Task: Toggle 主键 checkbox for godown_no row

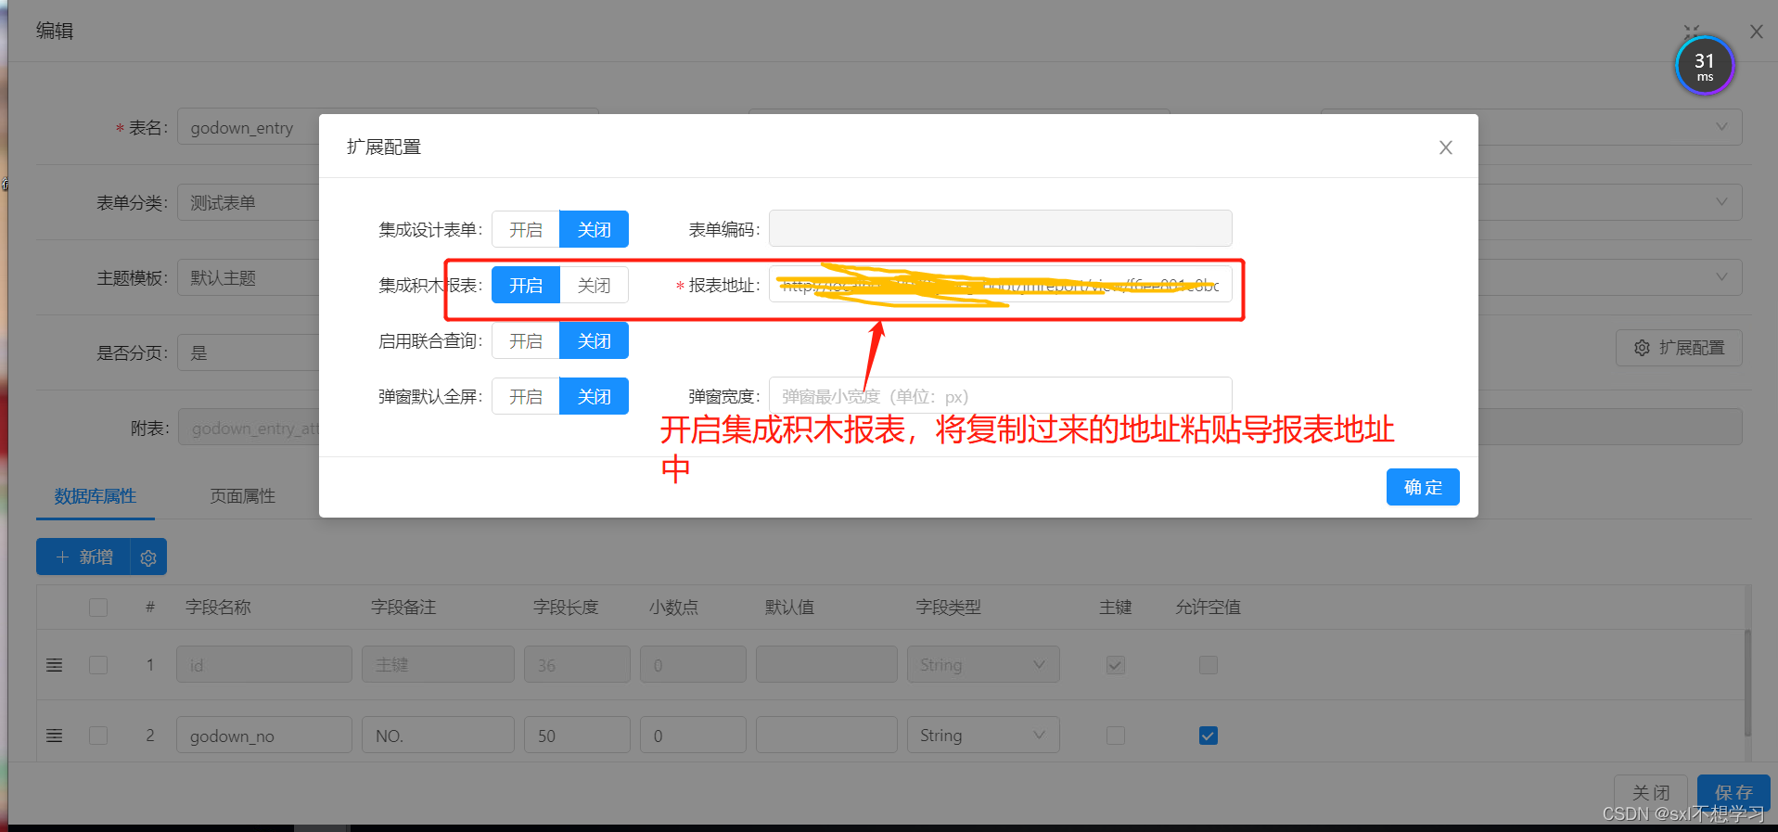Action: 1116,736
